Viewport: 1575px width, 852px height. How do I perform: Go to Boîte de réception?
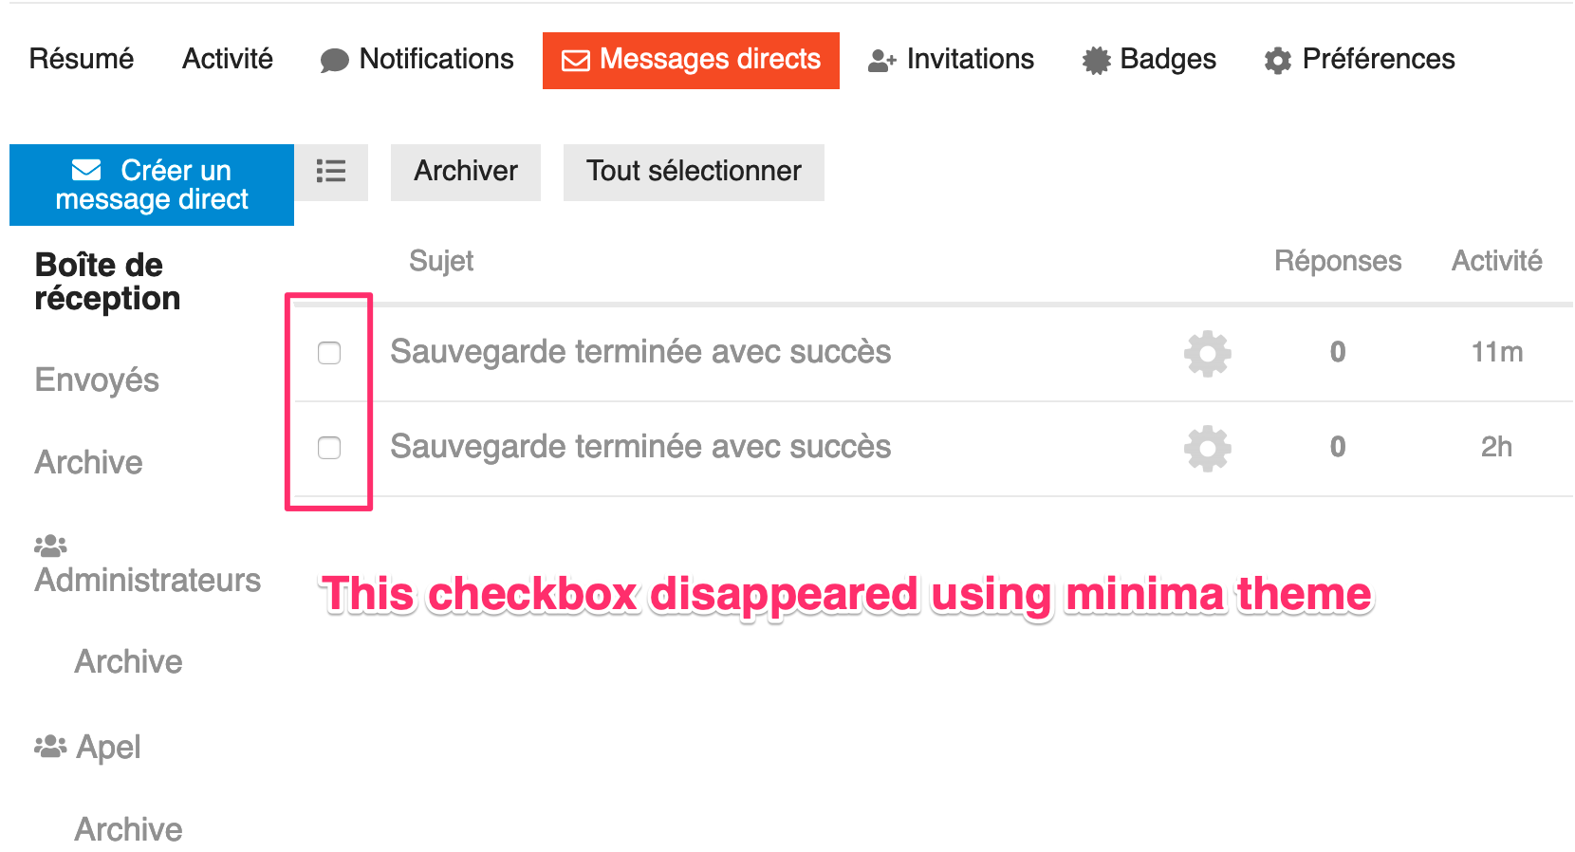coord(107,281)
